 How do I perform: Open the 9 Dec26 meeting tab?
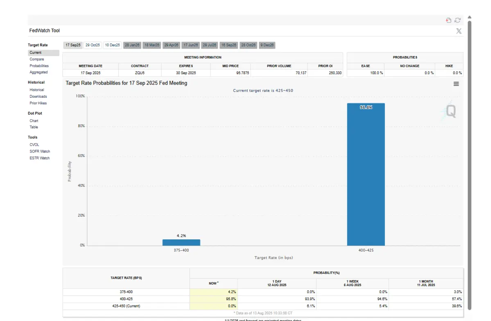click(267, 45)
